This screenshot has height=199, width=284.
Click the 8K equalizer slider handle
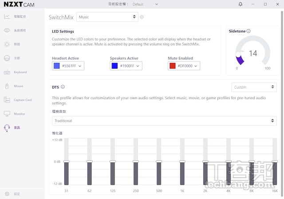[252, 162]
